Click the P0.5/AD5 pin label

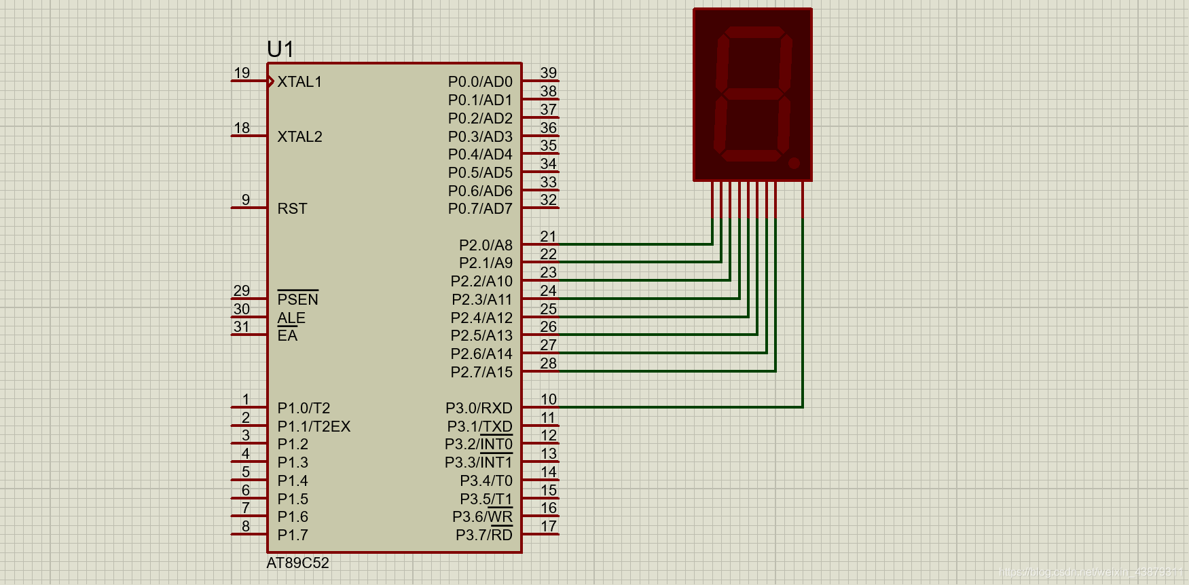point(480,172)
